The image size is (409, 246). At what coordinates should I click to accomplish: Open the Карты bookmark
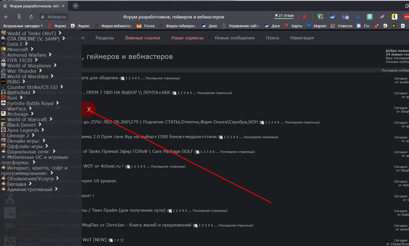pyautogui.click(x=293, y=26)
